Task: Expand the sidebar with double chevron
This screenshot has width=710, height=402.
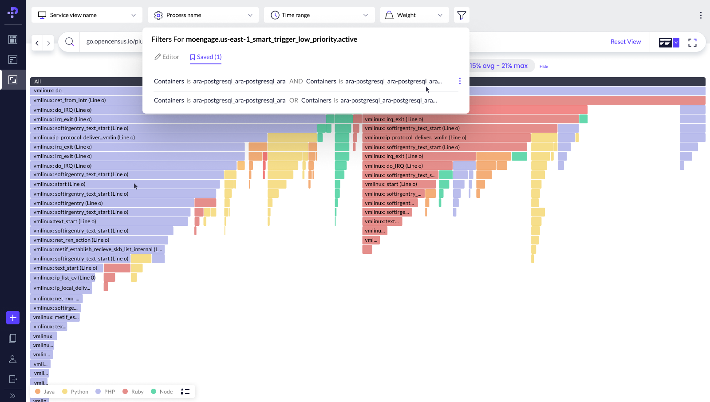Action: click(13, 396)
